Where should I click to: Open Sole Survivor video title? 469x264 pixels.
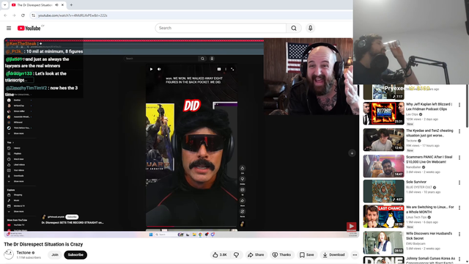(416, 182)
